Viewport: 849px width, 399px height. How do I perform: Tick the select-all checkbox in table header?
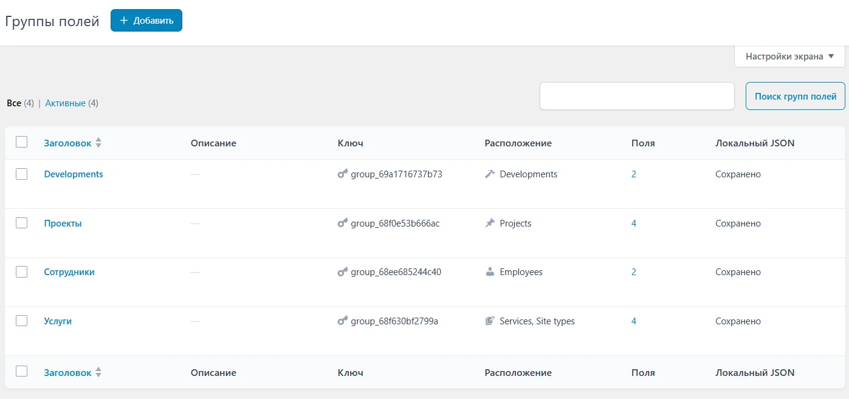pyautogui.click(x=22, y=142)
